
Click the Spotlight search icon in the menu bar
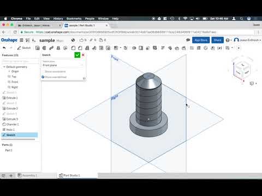pos(241,19)
